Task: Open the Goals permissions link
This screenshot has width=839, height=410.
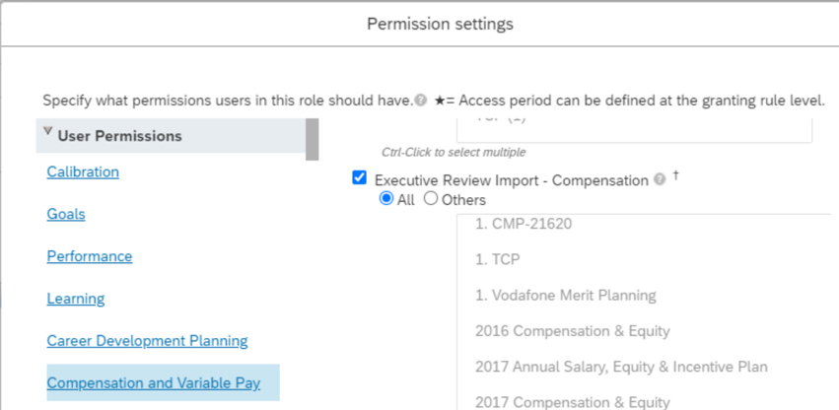Action: 66,214
